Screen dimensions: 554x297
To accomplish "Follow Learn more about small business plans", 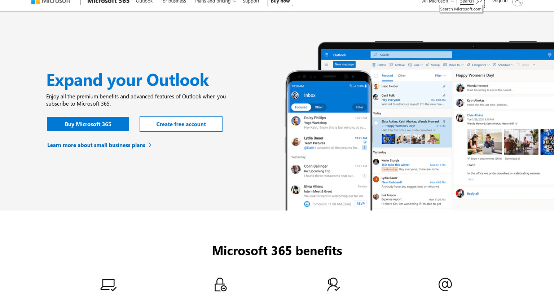I will coord(99,145).
